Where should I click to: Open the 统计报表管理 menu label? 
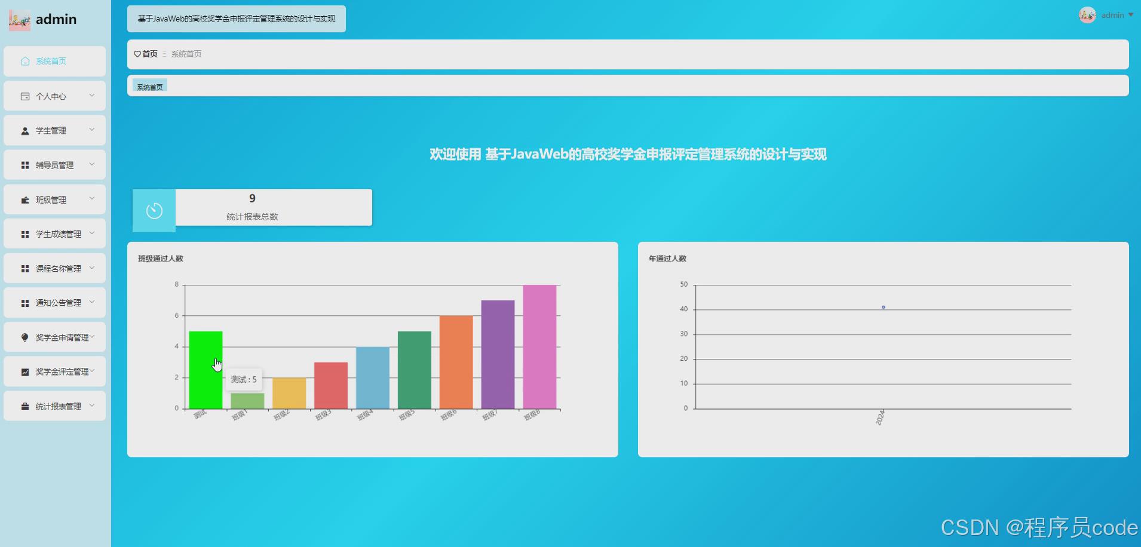pyautogui.click(x=59, y=406)
